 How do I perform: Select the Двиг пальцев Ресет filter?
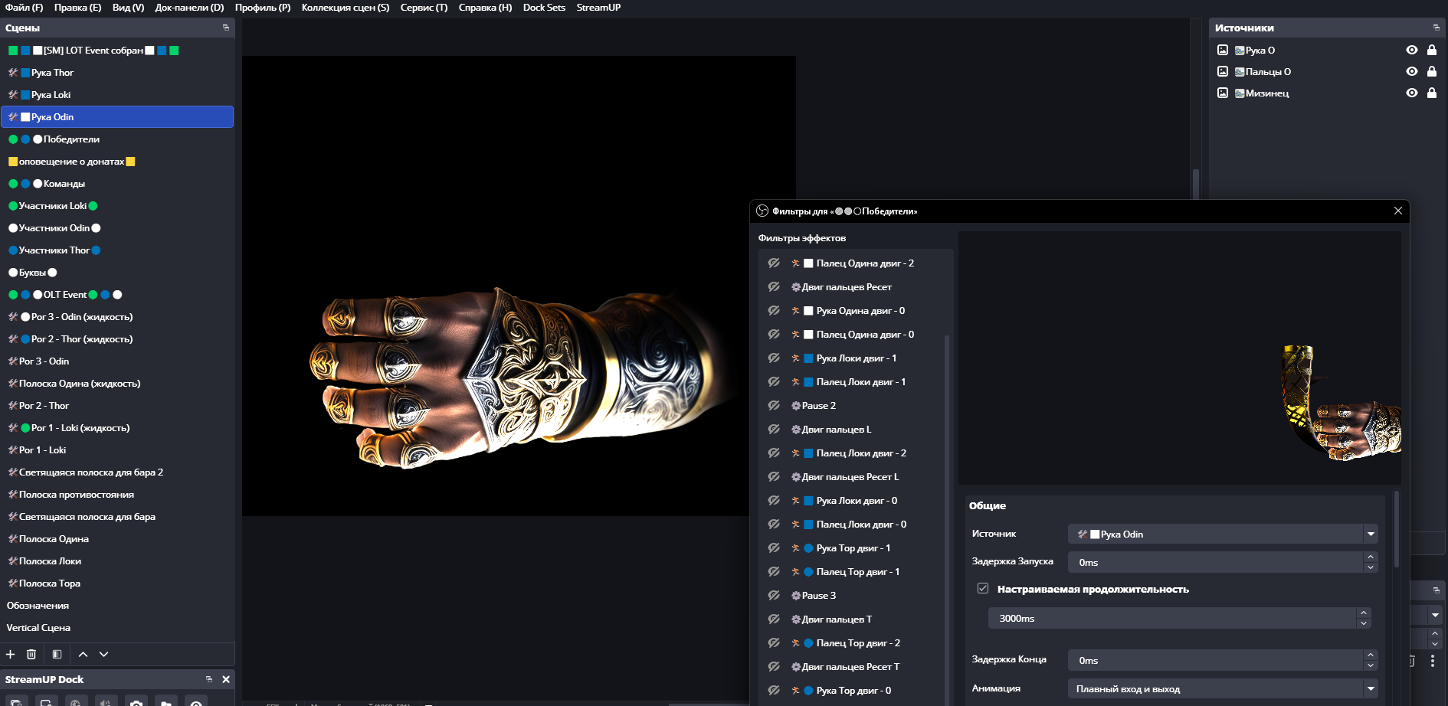847,287
